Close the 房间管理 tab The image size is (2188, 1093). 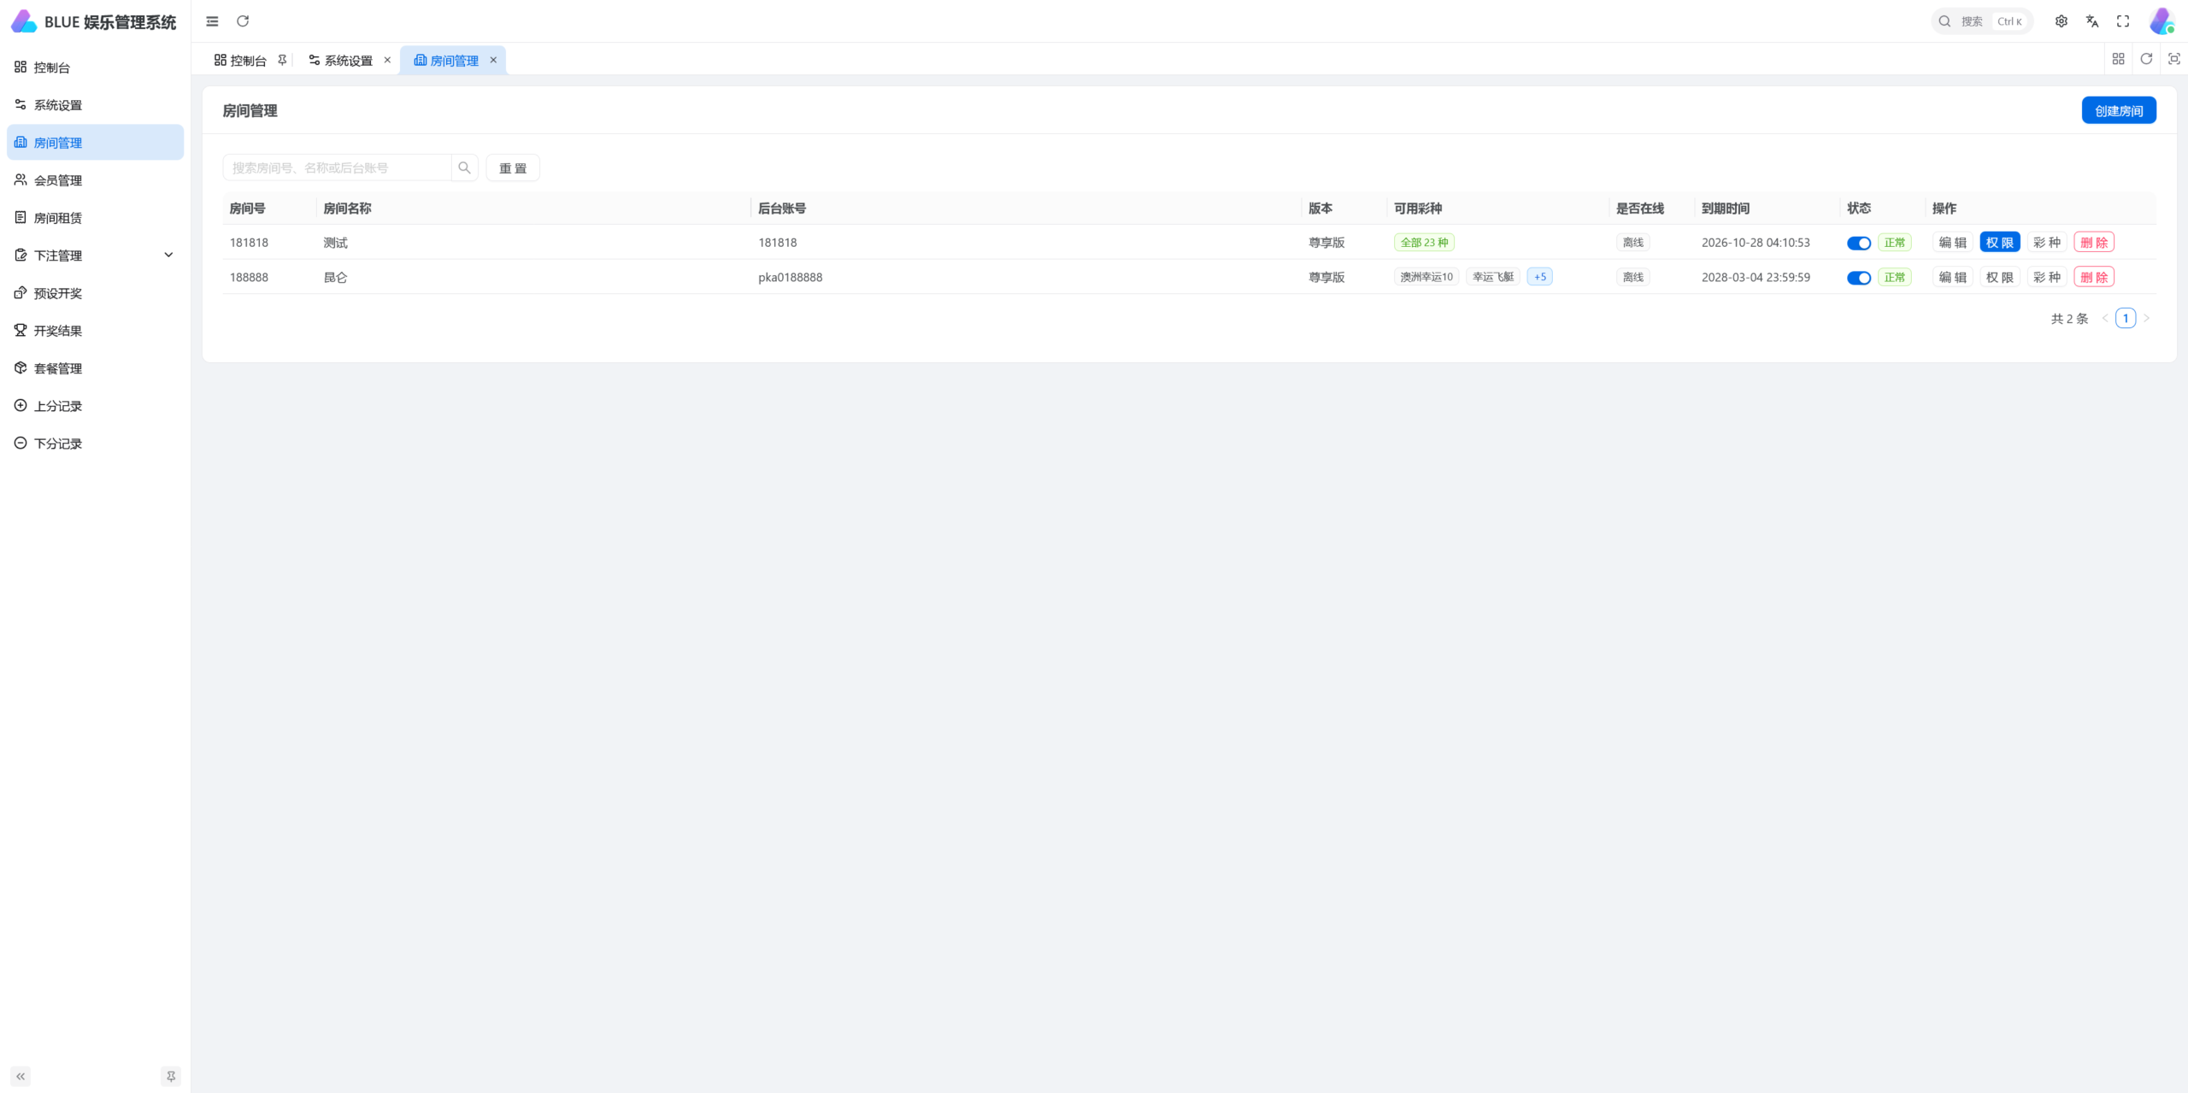[493, 60]
